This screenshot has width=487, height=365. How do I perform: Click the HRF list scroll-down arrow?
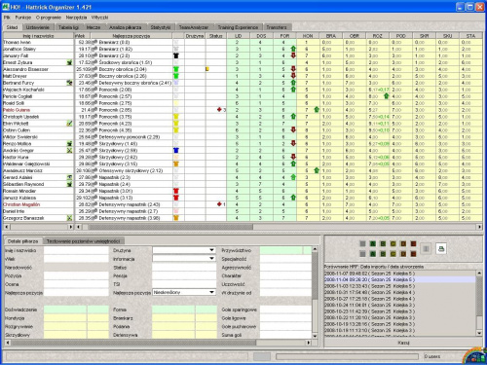(x=479, y=333)
